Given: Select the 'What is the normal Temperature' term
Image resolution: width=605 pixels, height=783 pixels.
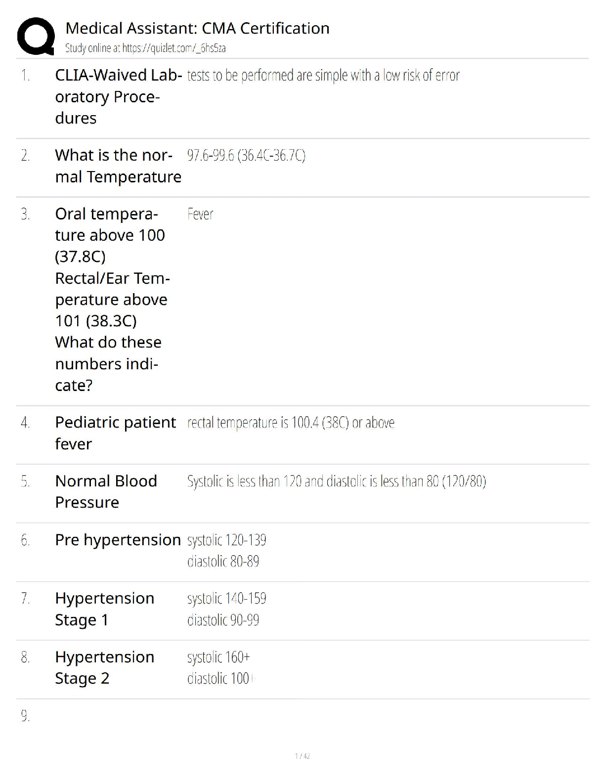Looking at the screenshot, I should [118, 166].
